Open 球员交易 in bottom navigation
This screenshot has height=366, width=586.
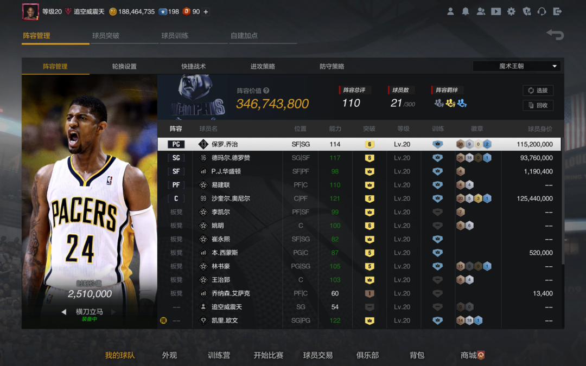(x=318, y=355)
